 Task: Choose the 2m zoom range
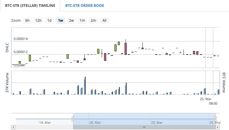(93, 21)
